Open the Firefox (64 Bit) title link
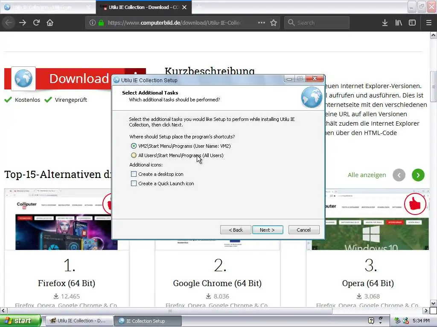 pos(67,283)
